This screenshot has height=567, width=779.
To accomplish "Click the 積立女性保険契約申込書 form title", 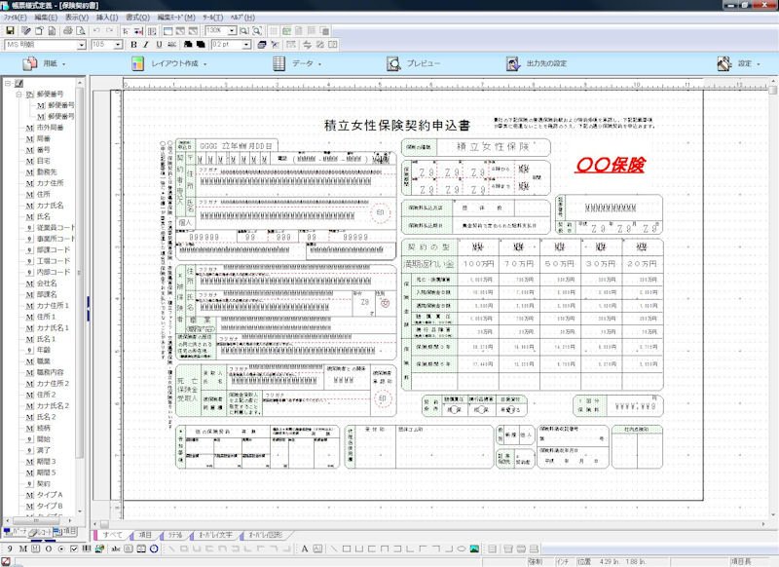I will tap(397, 125).
